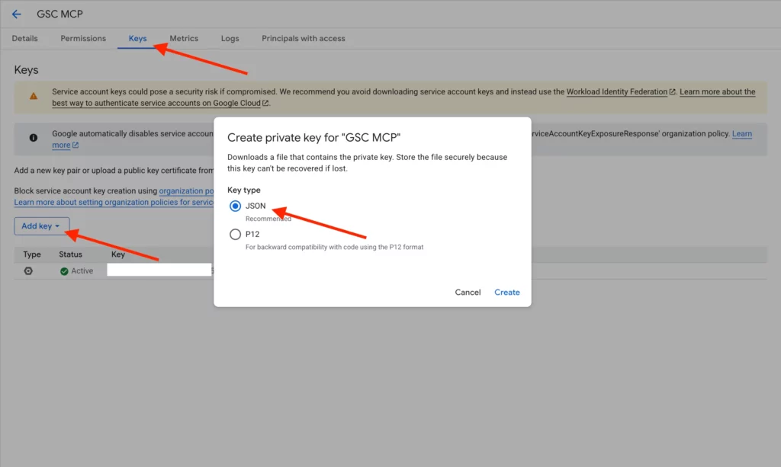Go back using the left arrow icon
Image resolution: width=781 pixels, height=467 pixels.
(17, 14)
